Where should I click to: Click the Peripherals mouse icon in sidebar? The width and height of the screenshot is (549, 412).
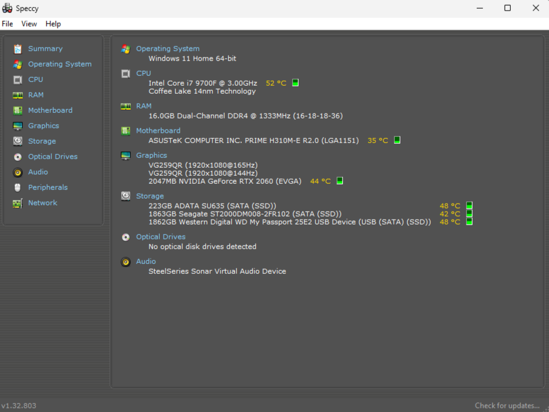click(x=17, y=187)
